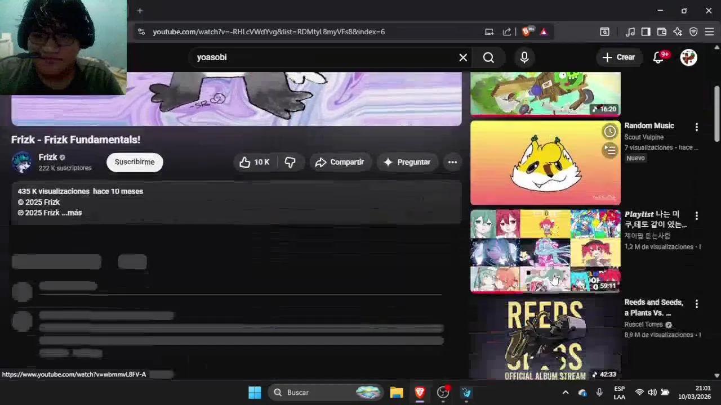
Task: Open a new browser tab with plus
Action: coord(140,11)
